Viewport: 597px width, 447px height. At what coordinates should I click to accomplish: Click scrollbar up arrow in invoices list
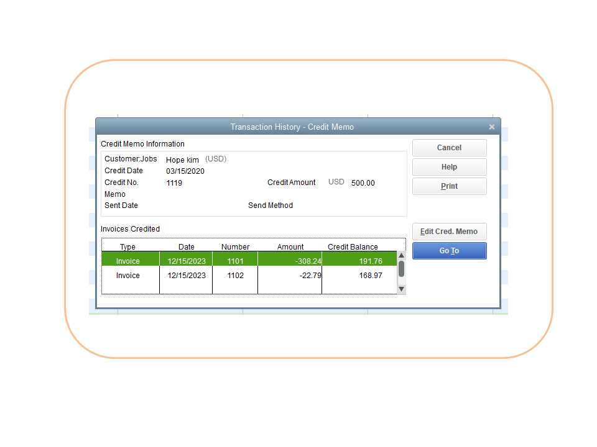401,255
